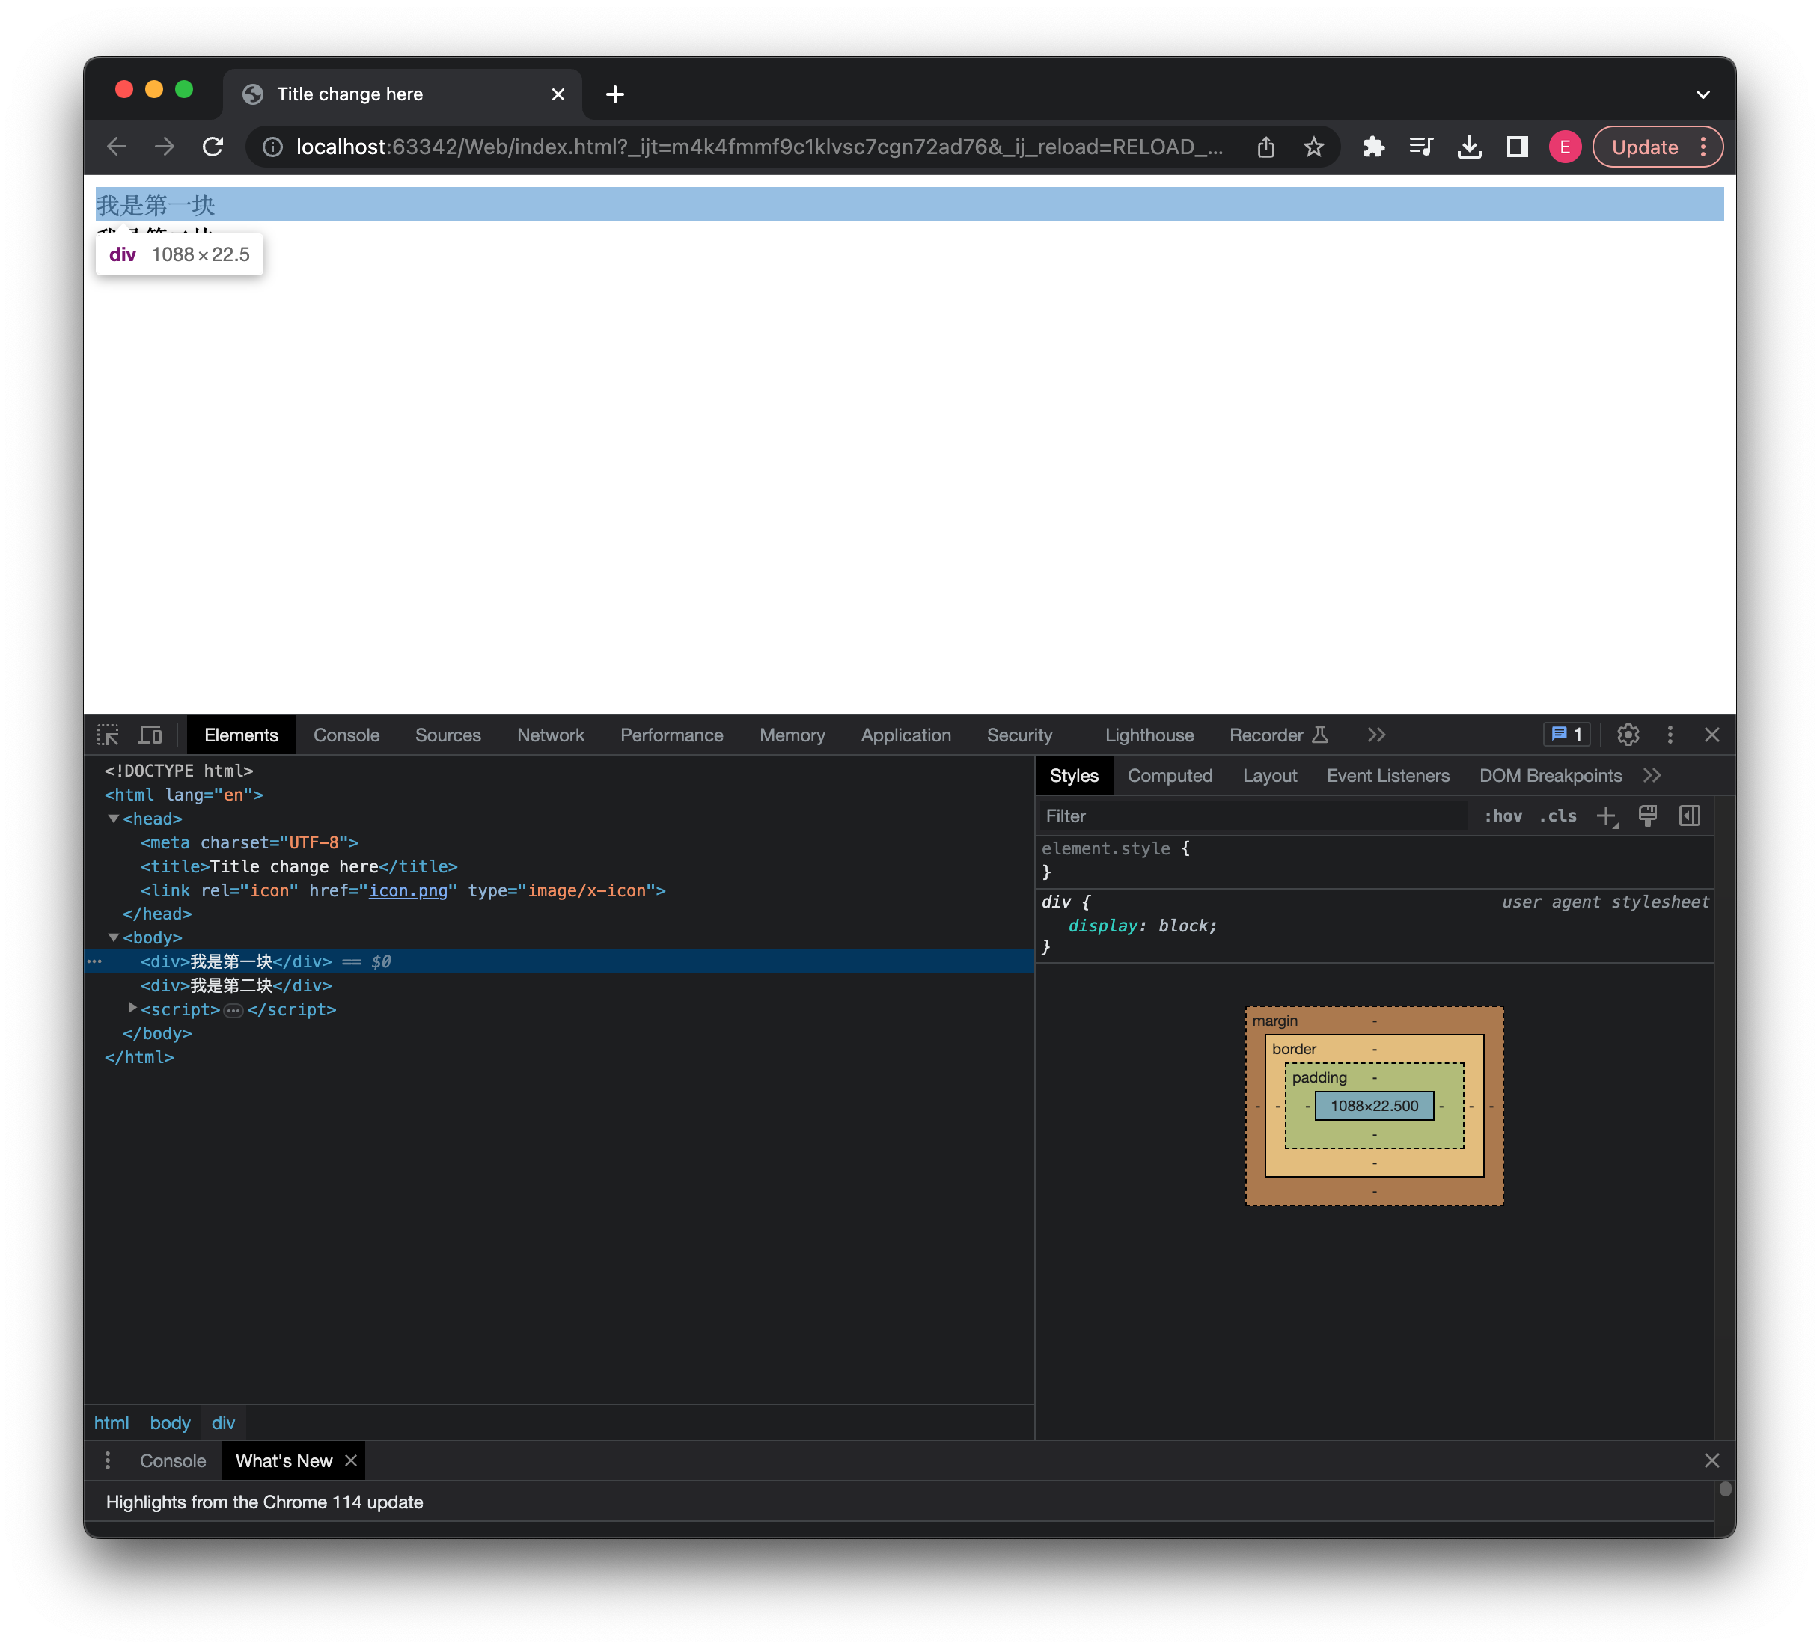The image size is (1820, 1649).
Task: Collapse the body element node
Action: [x=114, y=937]
